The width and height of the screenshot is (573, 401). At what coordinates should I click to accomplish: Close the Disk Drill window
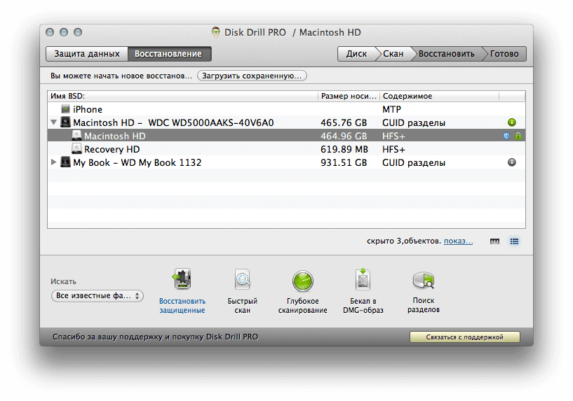tap(50, 32)
